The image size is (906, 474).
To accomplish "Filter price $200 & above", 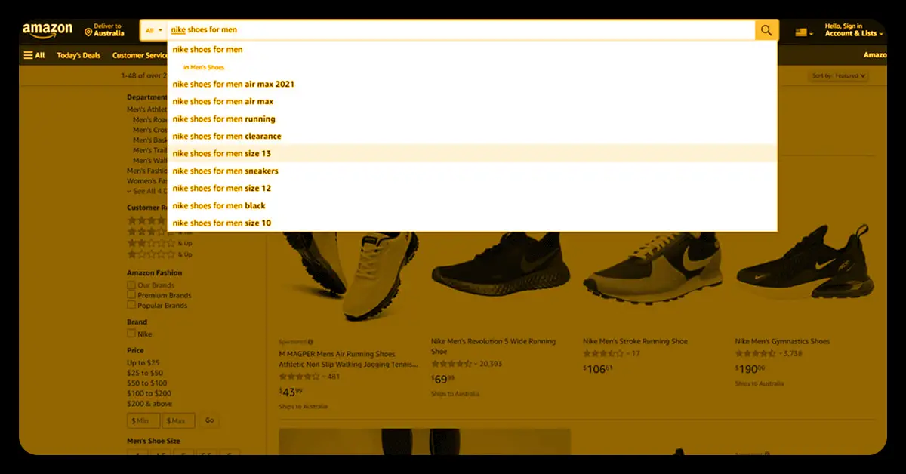I will 149,403.
